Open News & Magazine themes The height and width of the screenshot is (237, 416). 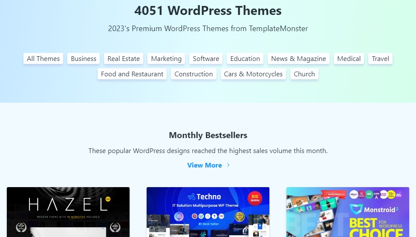tap(298, 59)
